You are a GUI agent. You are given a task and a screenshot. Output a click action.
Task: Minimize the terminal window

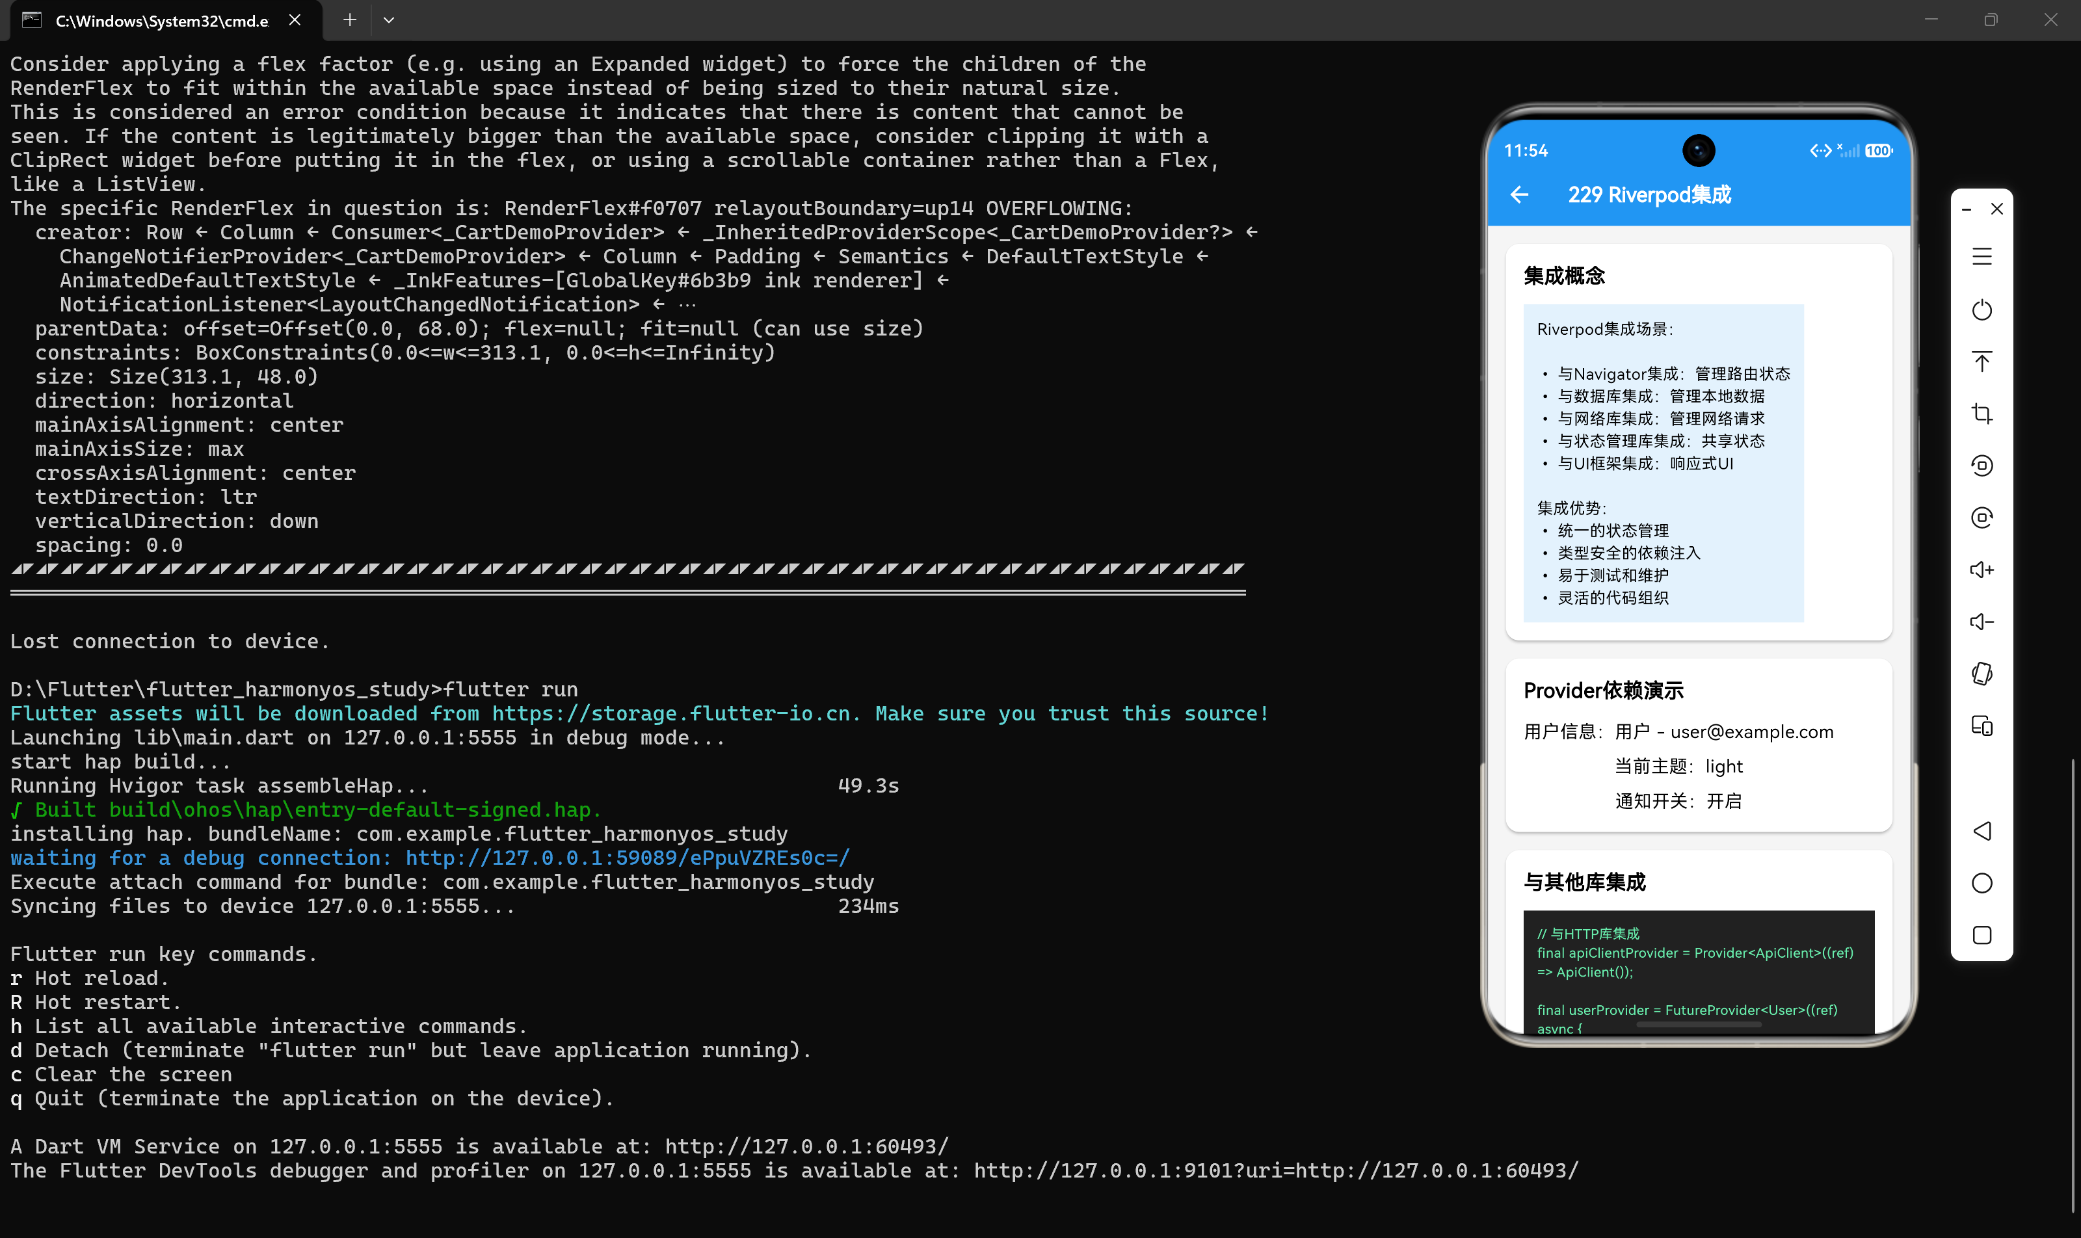[1931, 20]
